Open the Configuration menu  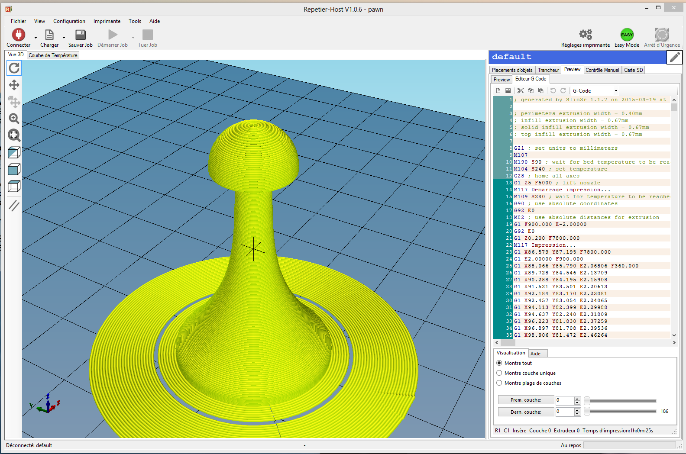tap(69, 21)
